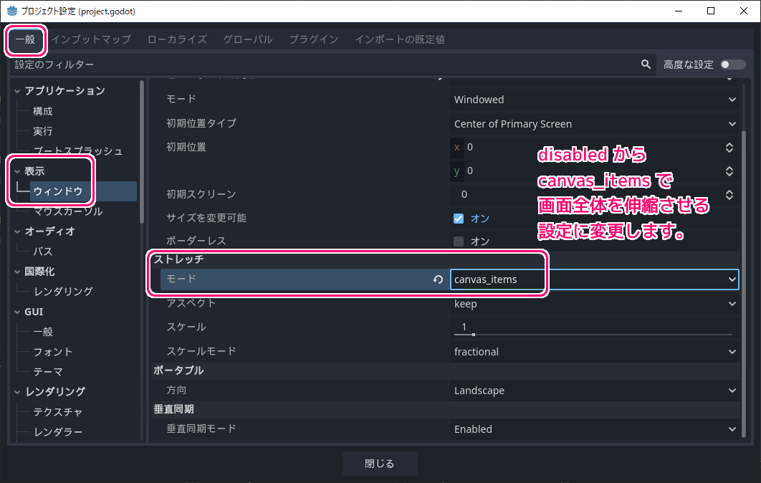
Task: Select バス under オーディオ
Action: coord(43,252)
